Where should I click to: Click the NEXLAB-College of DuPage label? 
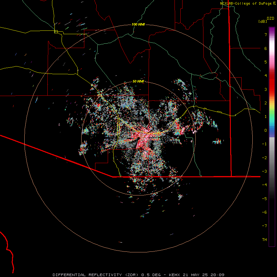(x=247, y=3)
